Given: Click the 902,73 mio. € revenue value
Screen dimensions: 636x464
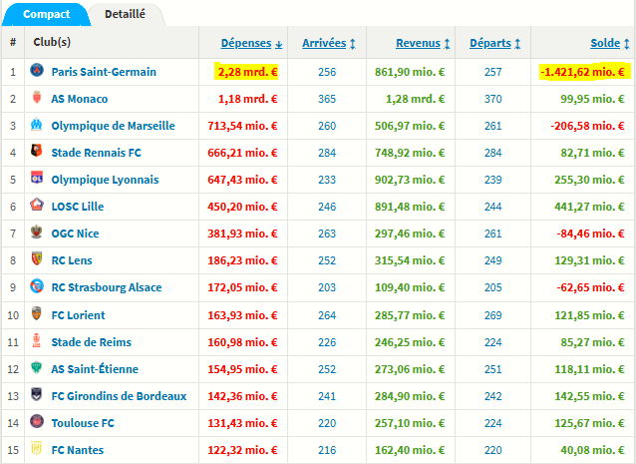Looking at the screenshot, I should tap(410, 180).
